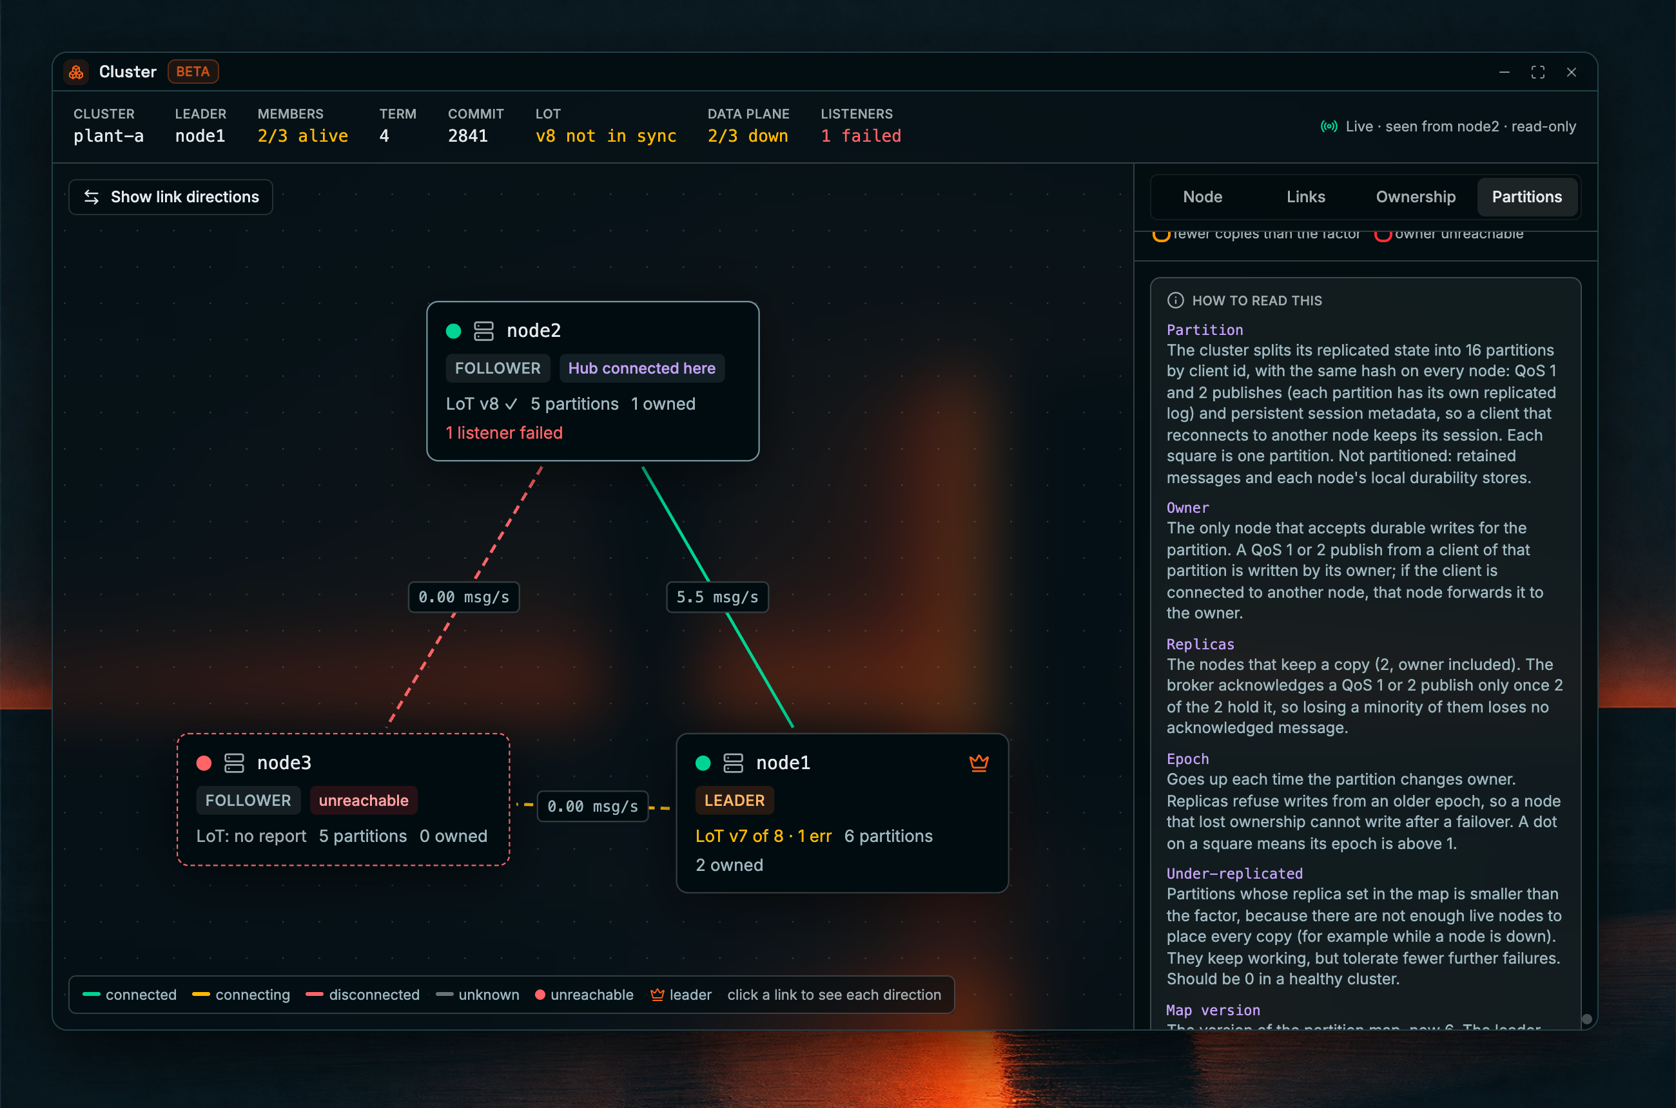Click node2's green status dot
The image size is (1676, 1108).
pyautogui.click(x=453, y=330)
